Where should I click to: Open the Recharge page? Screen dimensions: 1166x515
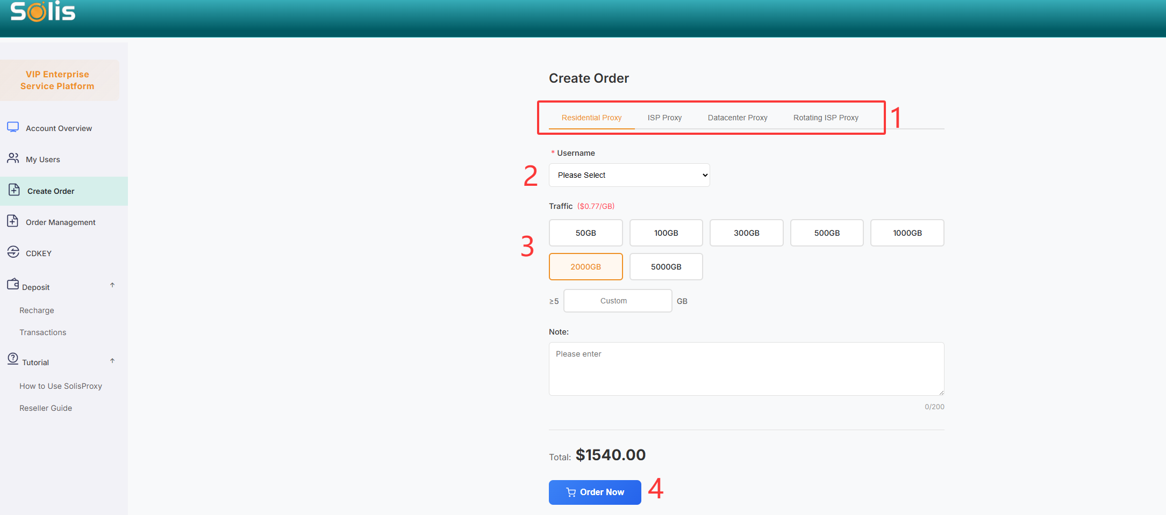(37, 310)
